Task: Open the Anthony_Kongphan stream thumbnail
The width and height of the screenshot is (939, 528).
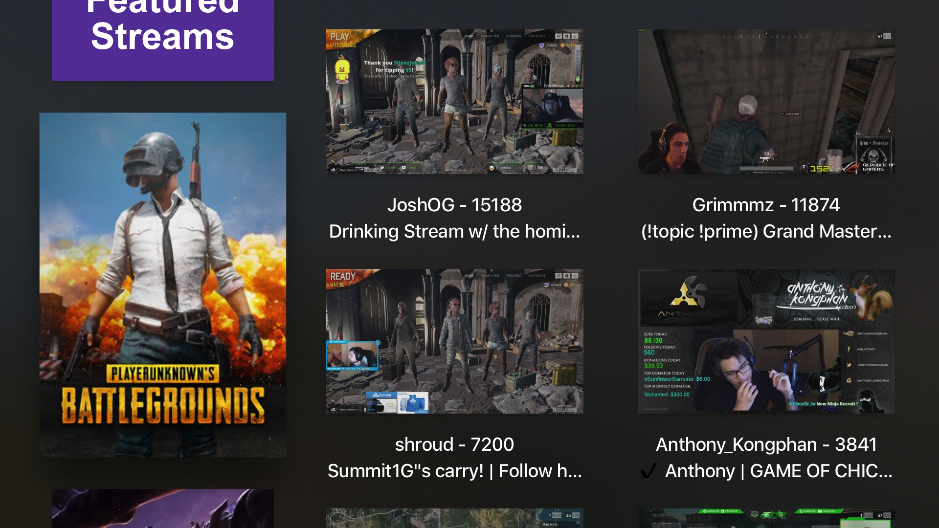Action: [x=766, y=341]
